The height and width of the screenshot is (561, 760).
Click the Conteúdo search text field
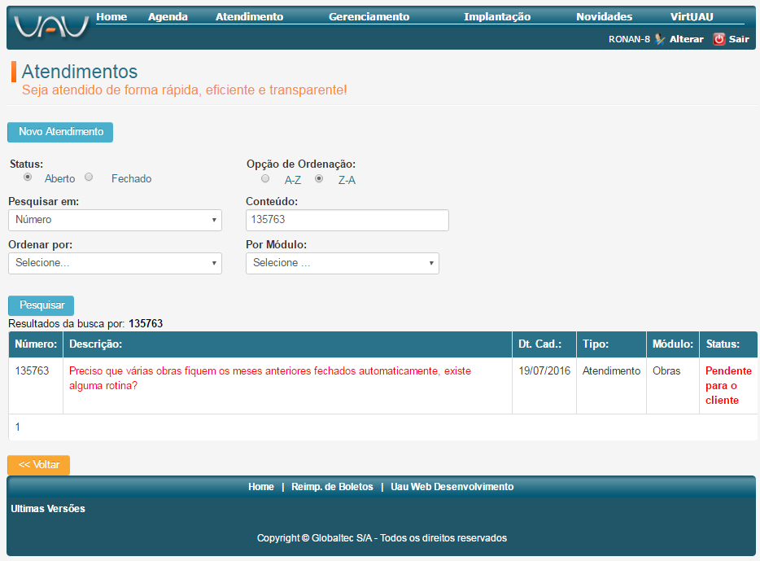(x=347, y=220)
